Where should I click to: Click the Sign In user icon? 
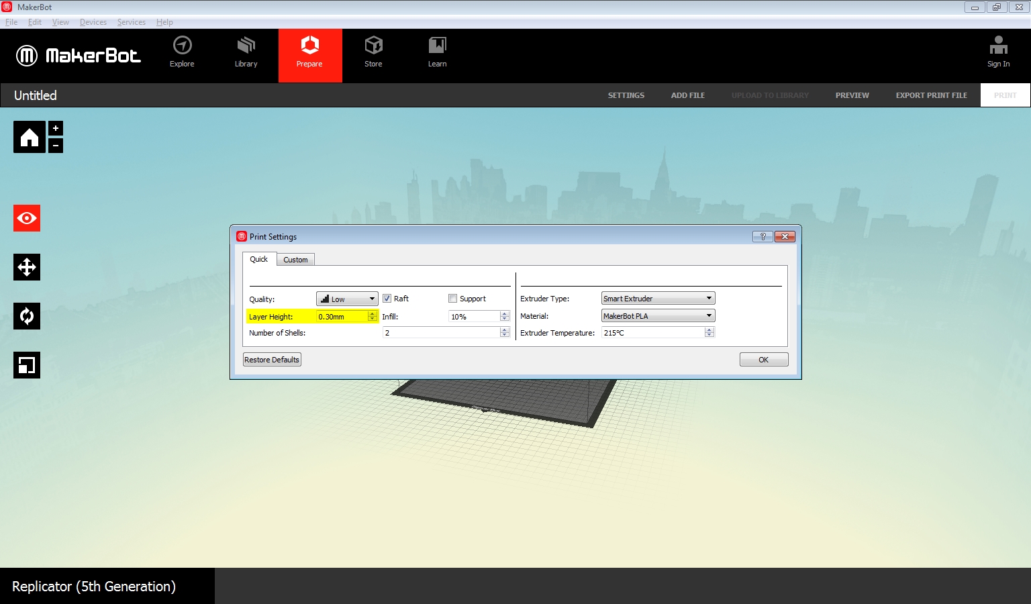pyautogui.click(x=998, y=46)
